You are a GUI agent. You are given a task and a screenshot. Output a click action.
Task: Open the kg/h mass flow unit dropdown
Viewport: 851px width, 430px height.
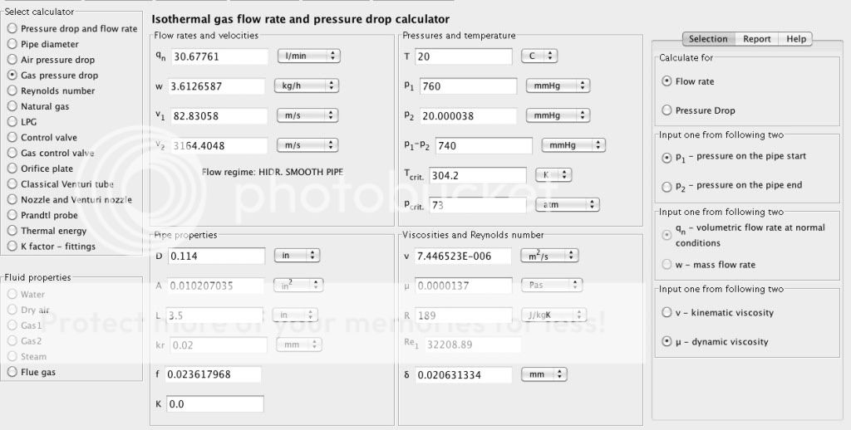point(307,86)
